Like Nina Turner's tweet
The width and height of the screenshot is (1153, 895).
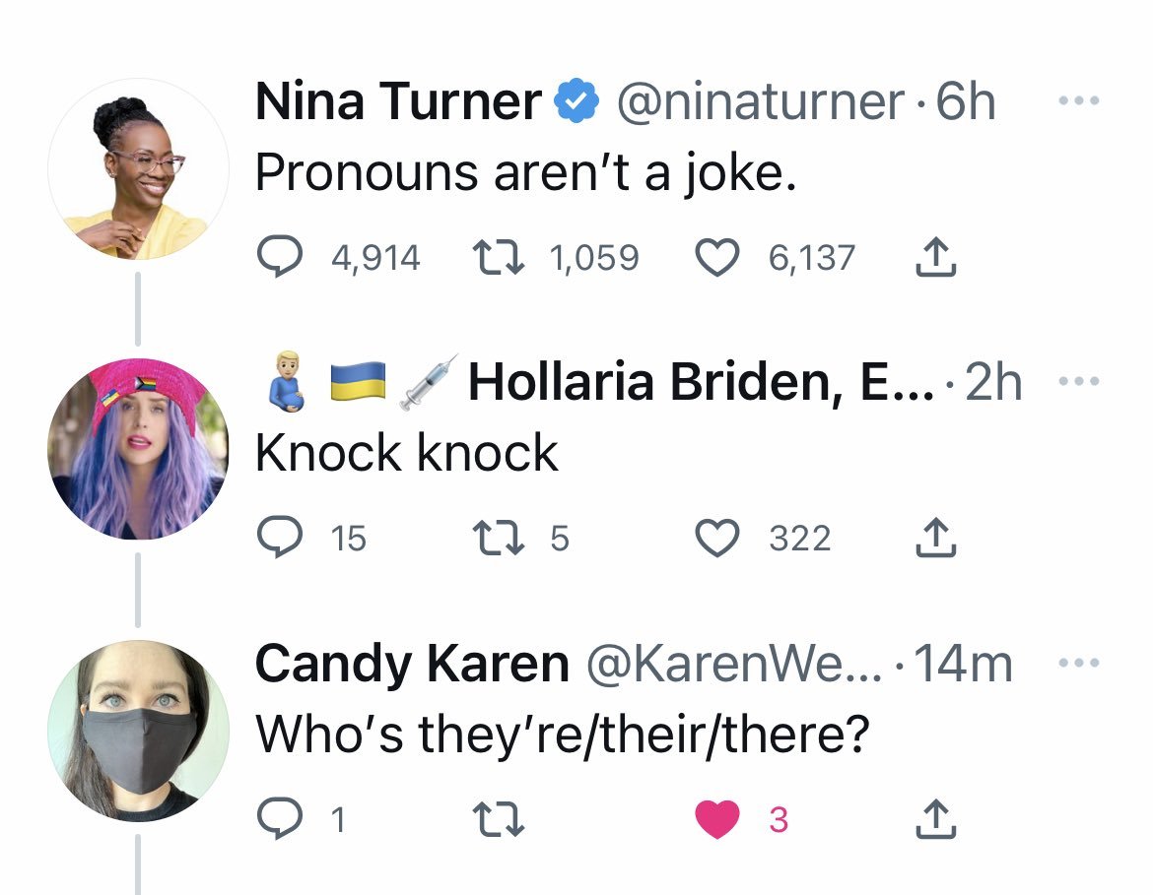pos(717,258)
